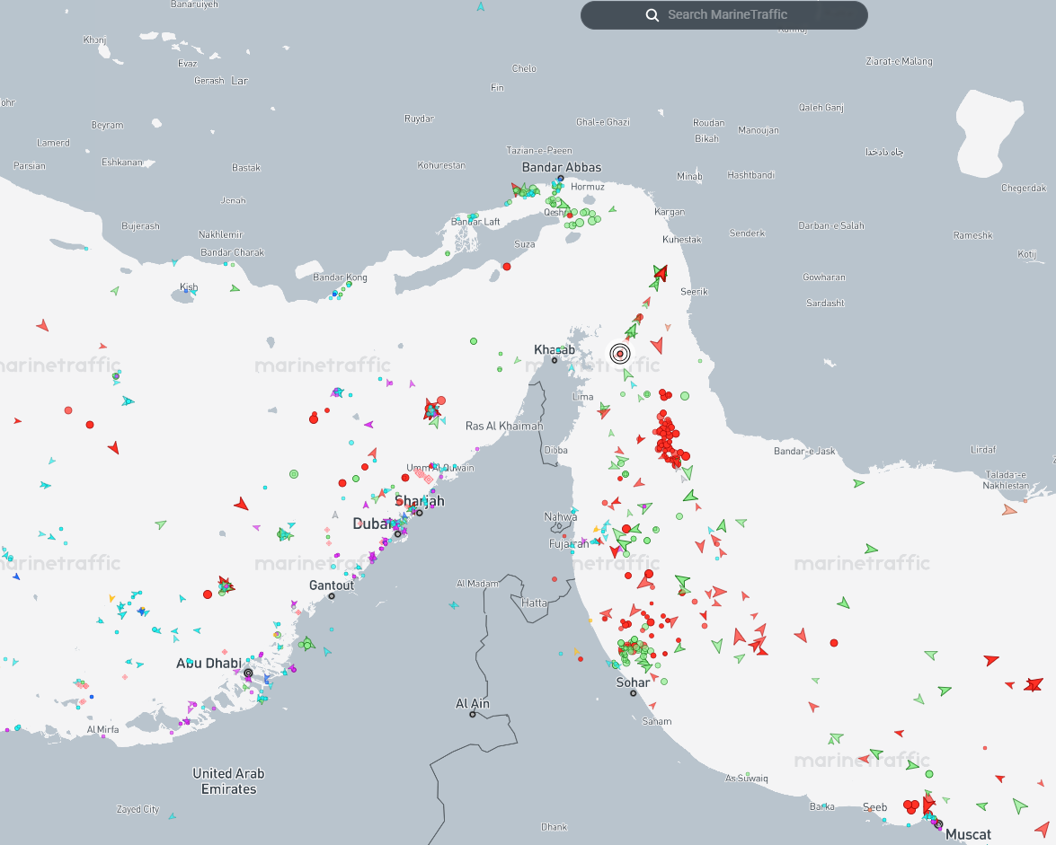Viewport: 1056px width, 845px height.
Task: Select the Barka label
Action: point(821,806)
